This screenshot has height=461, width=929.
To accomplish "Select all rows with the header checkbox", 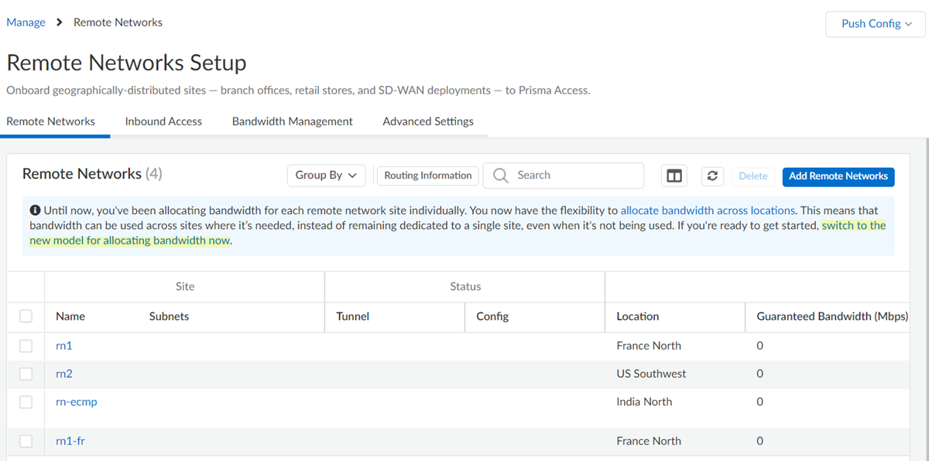I will (x=26, y=316).
